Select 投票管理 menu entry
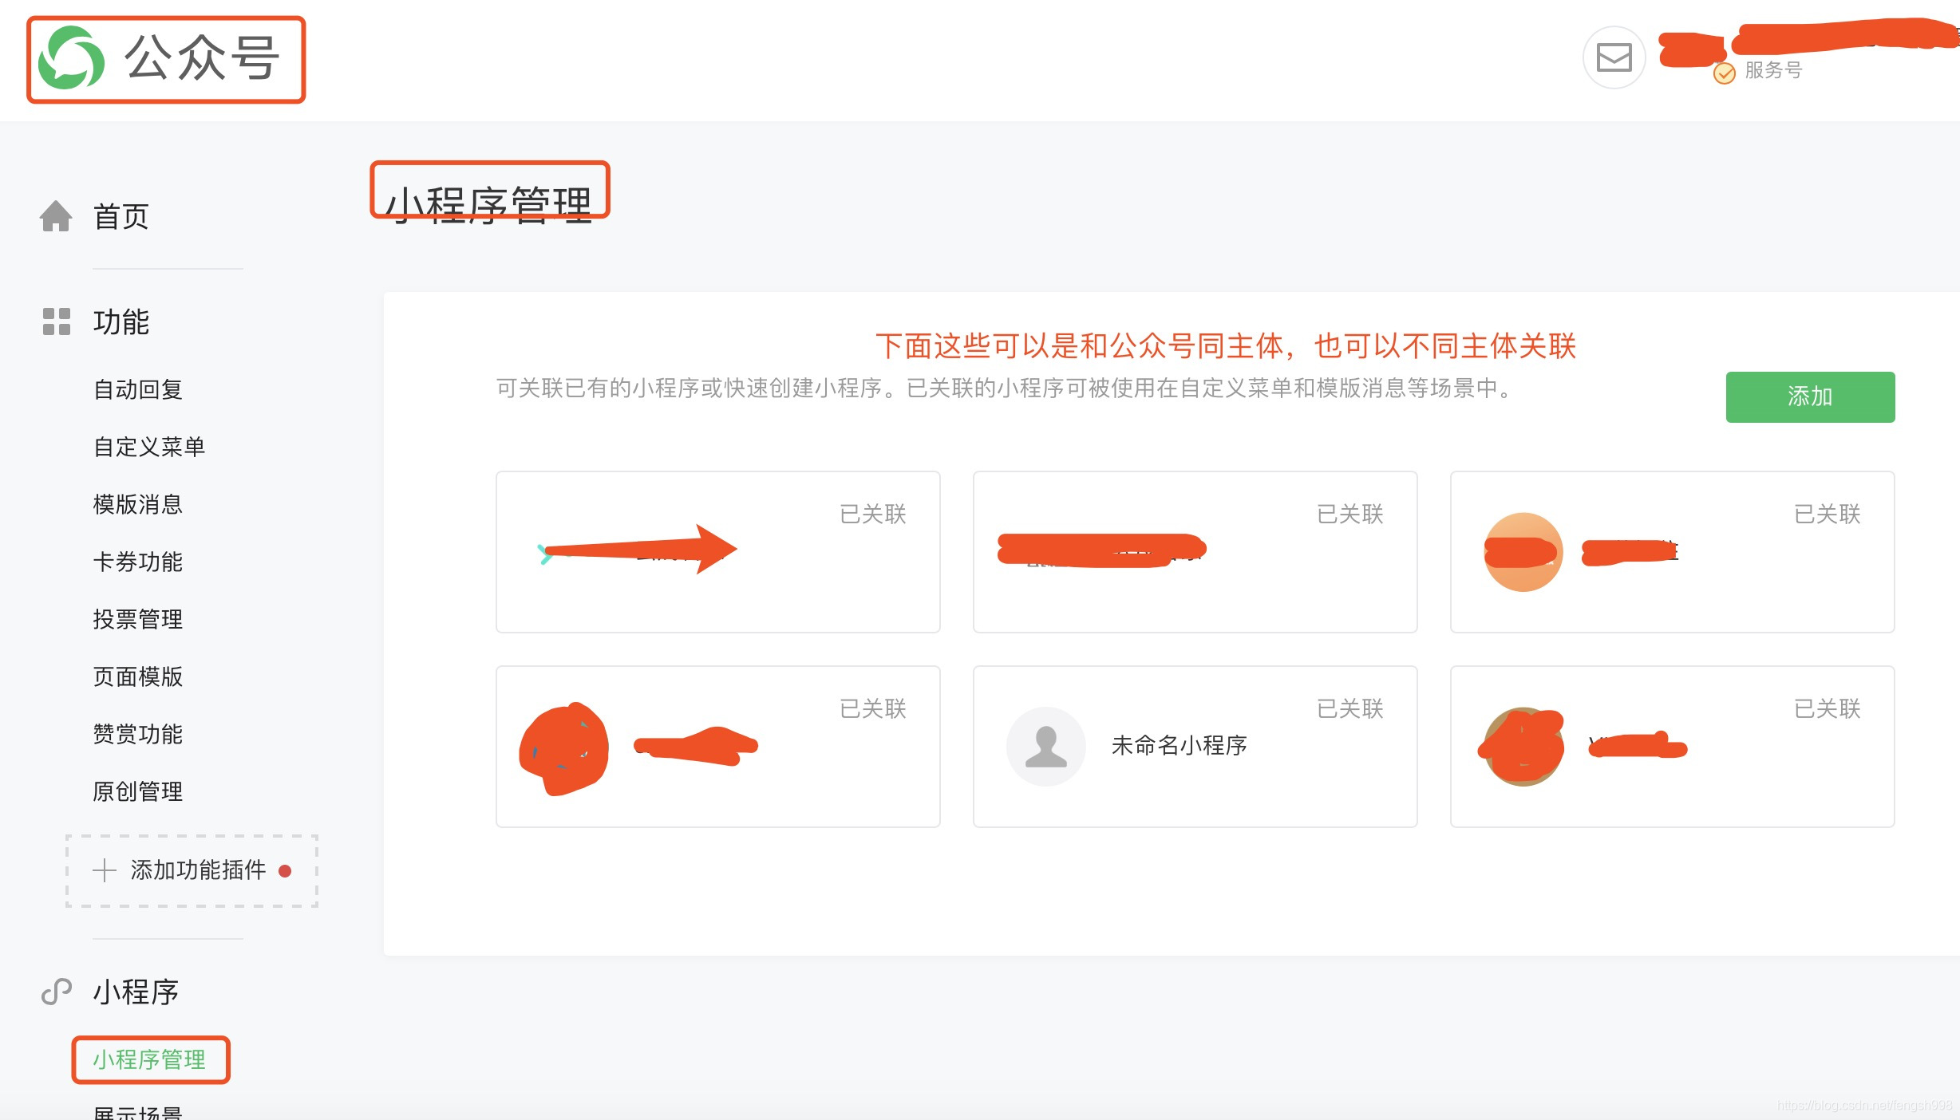 click(138, 619)
